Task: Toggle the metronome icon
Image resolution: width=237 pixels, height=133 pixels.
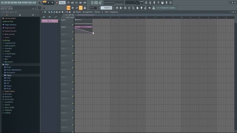Action: 69,3
